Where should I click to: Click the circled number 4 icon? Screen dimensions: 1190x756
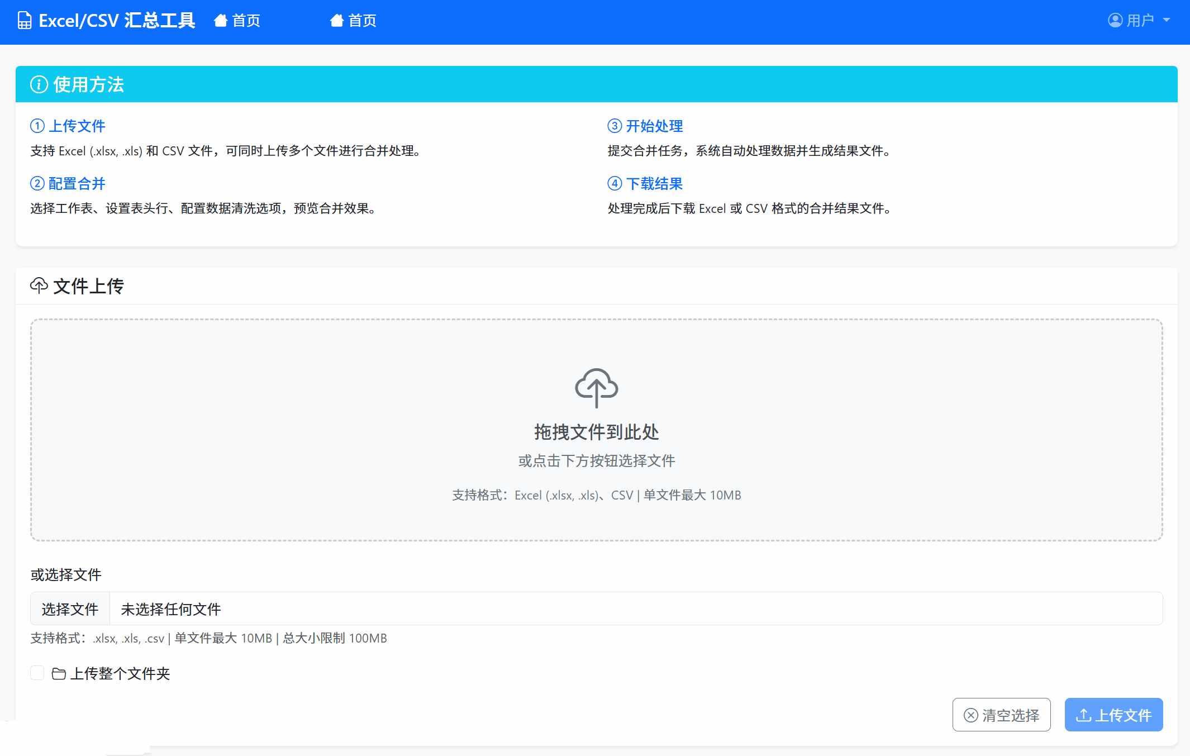pos(615,183)
